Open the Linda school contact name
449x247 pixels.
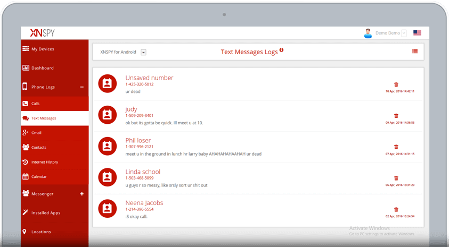tap(143, 172)
